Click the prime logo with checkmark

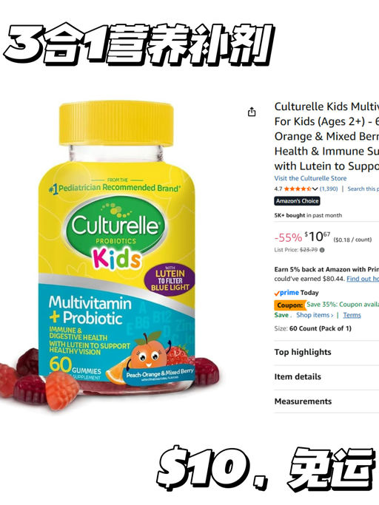286,293
